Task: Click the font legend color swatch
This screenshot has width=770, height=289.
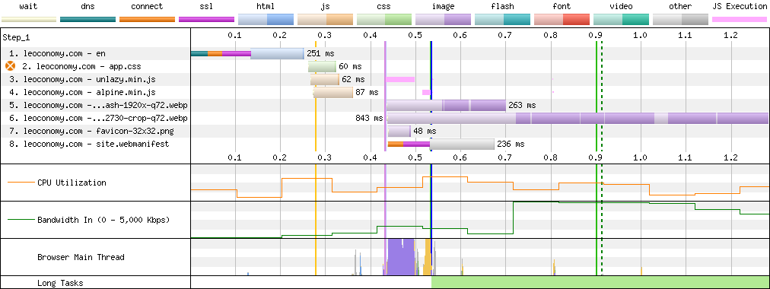Action: (x=562, y=20)
